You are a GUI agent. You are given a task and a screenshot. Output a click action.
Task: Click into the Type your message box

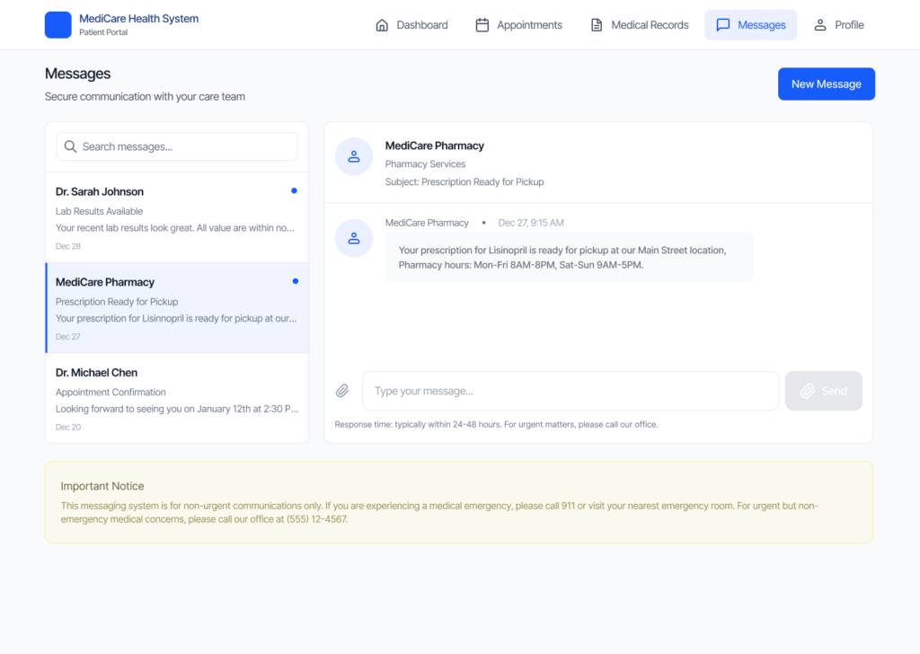click(x=571, y=391)
